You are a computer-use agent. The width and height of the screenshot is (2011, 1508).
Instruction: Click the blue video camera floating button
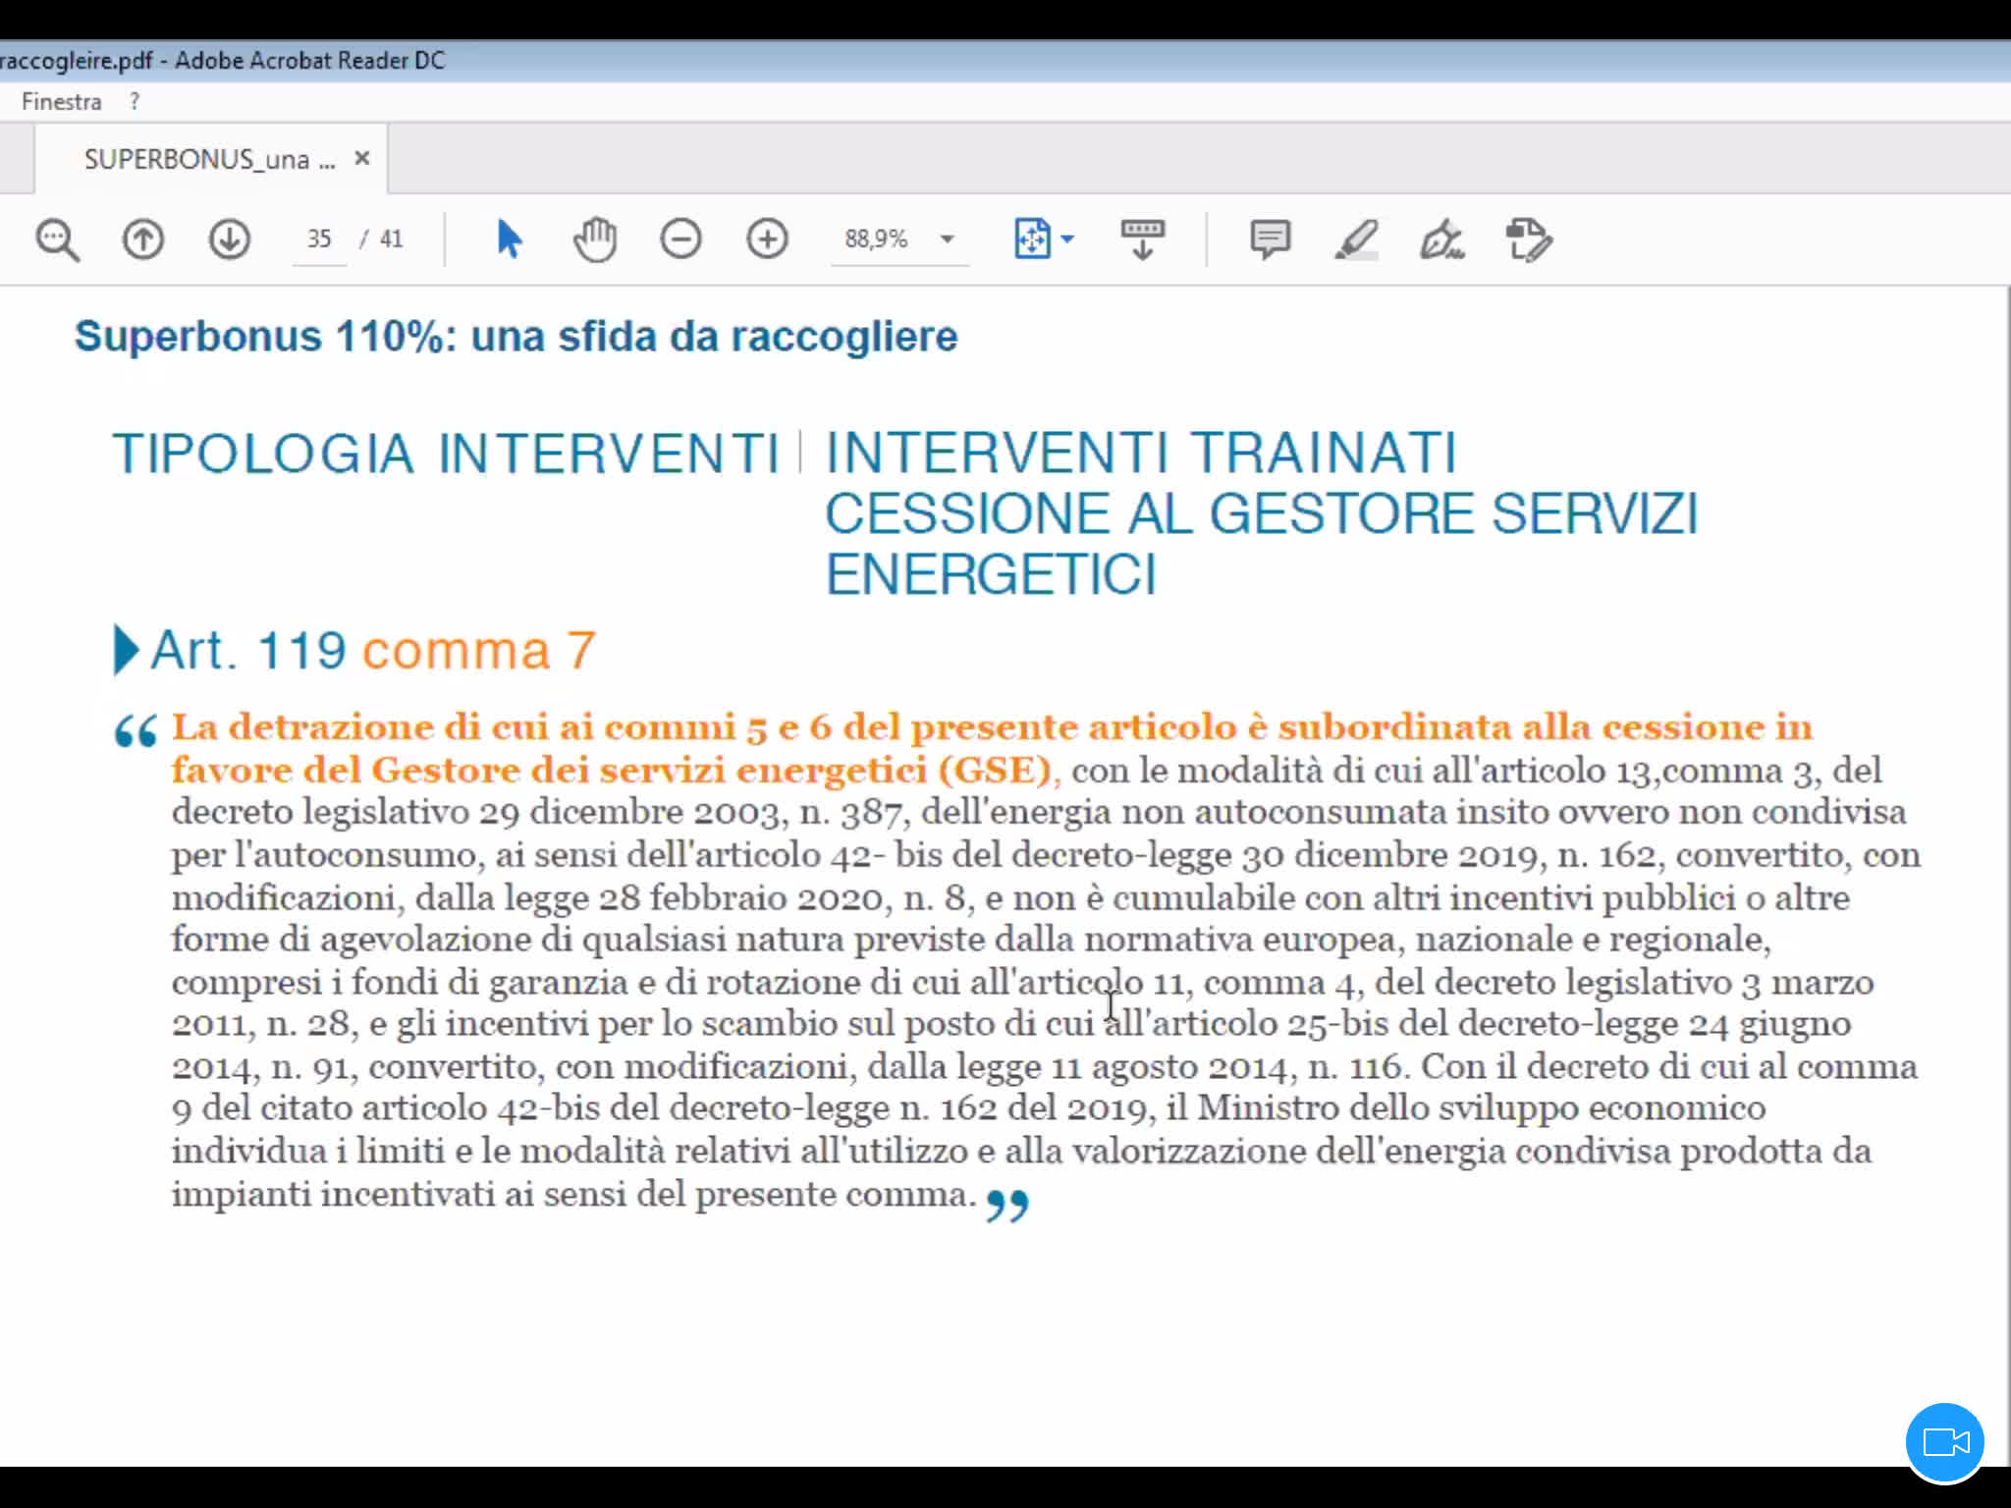(1945, 1442)
